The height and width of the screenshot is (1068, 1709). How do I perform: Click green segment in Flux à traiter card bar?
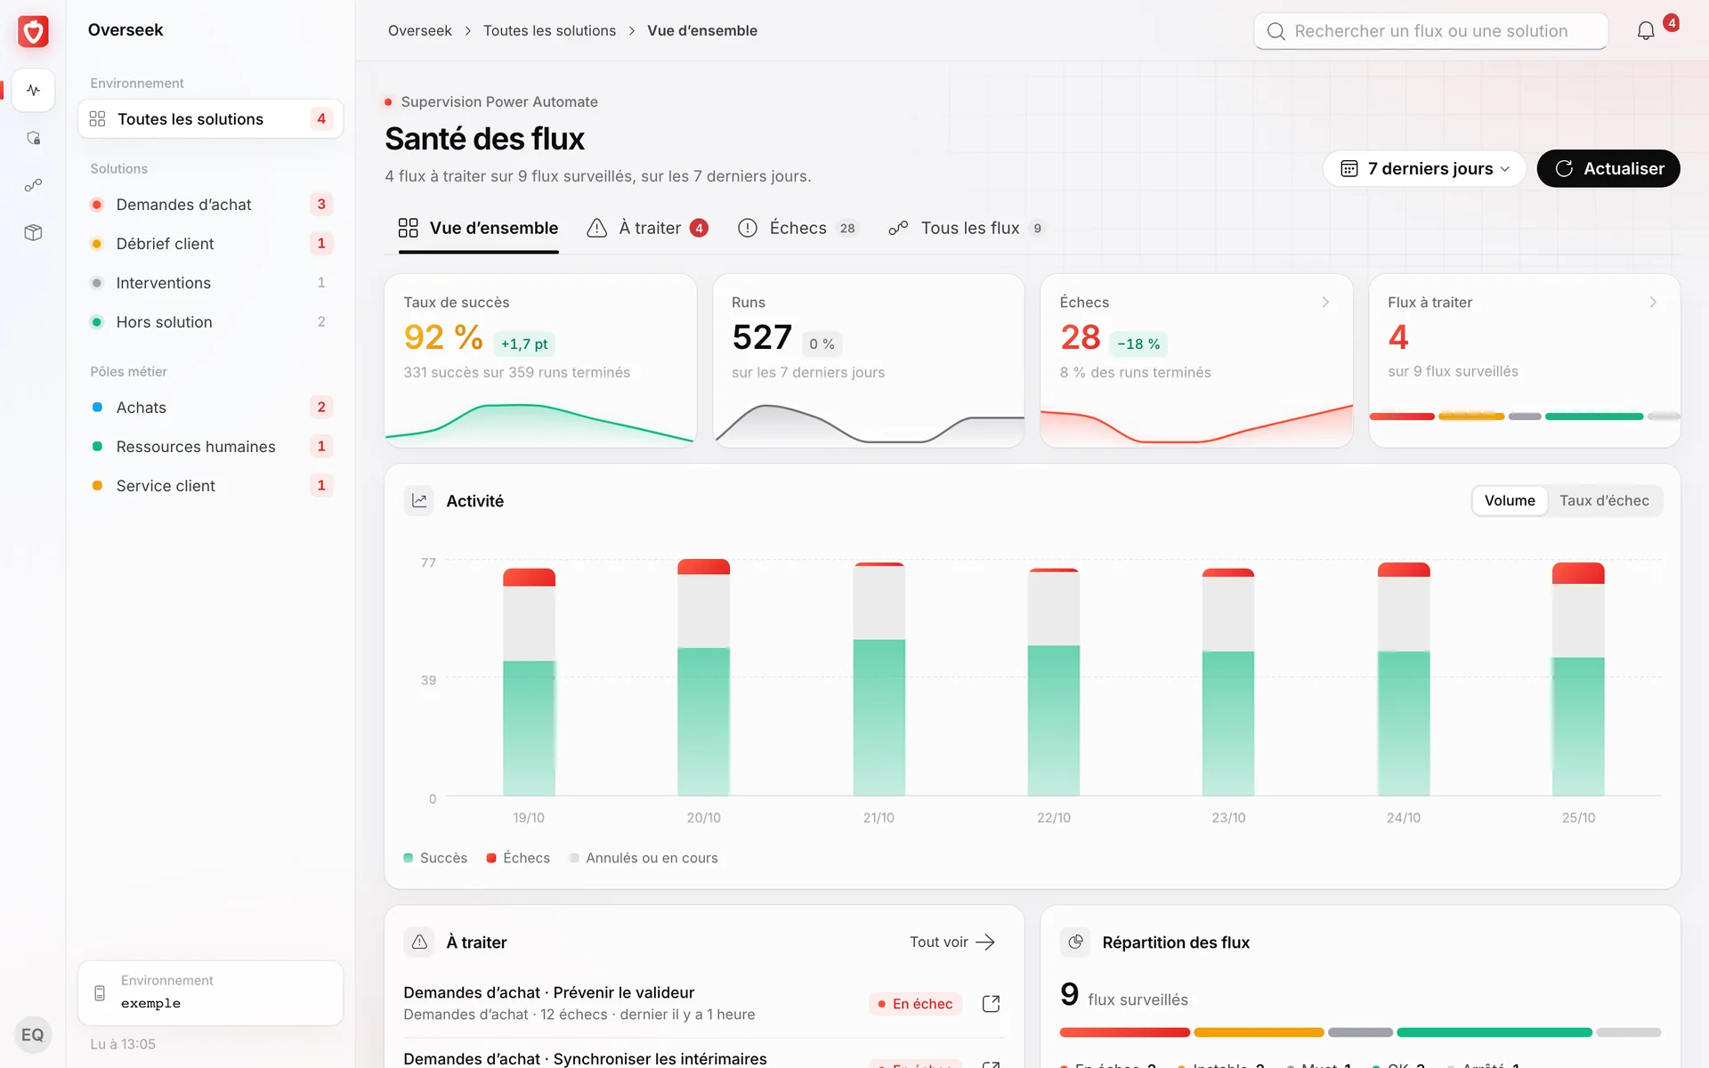tap(1593, 417)
